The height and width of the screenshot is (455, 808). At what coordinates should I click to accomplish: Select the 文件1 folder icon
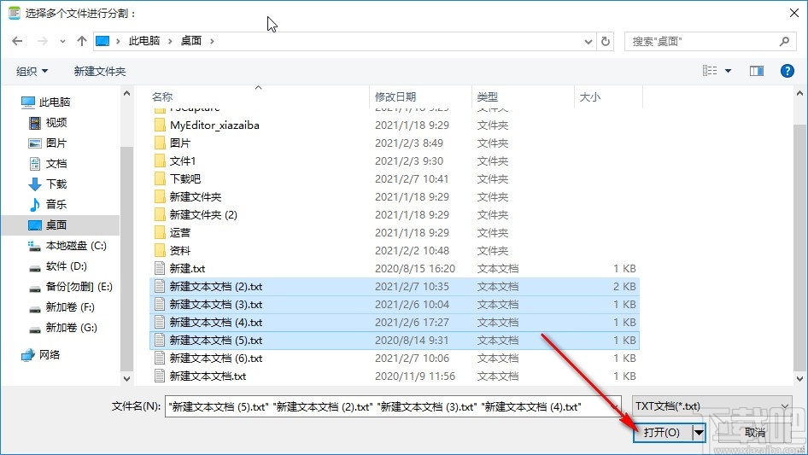[x=161, y=161]
